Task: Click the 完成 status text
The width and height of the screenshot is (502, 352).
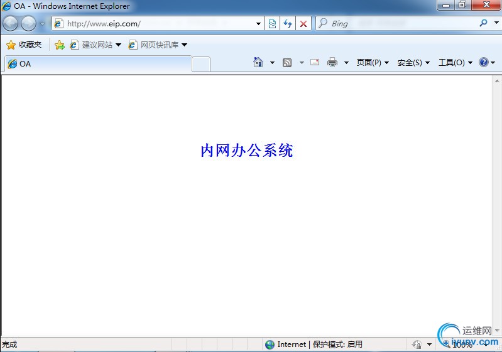Action: [x=9, y=344]
